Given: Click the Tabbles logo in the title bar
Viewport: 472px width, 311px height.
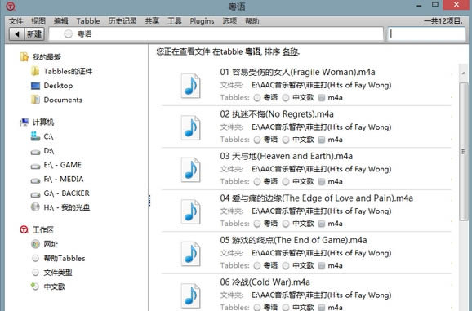Looking at the screenshot, I should pos(11,6).
